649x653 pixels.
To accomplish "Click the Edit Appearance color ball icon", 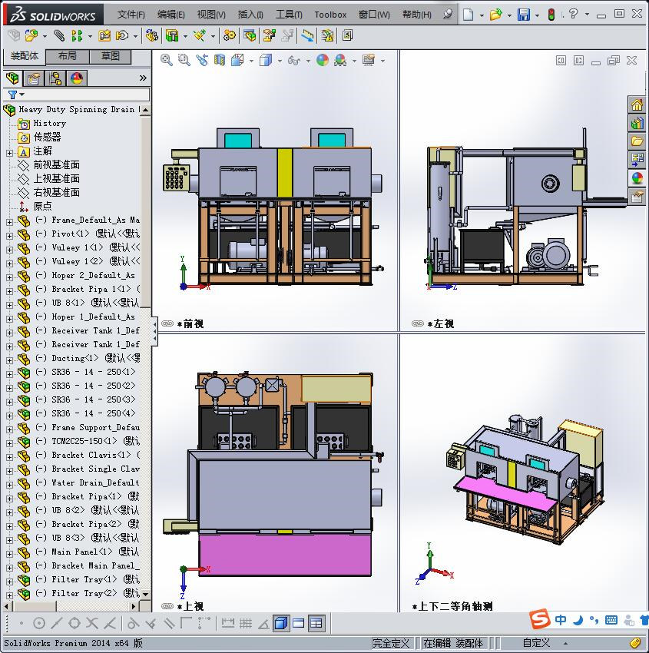I will (x=323, y=61).
